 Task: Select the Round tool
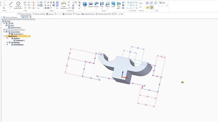coord(108,4)
